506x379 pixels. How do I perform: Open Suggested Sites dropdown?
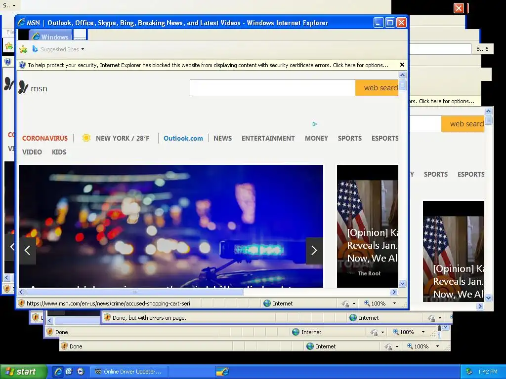[83, 49]
